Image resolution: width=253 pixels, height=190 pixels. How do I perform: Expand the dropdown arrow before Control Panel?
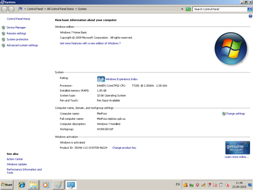(25, 9)
